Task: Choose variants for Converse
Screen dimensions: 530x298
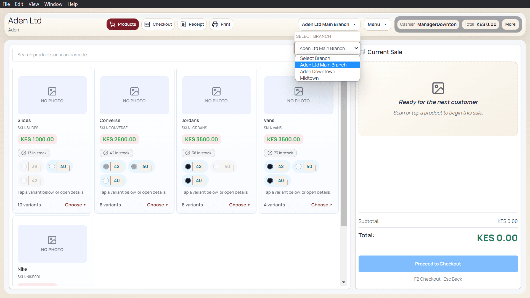Action: click(x=158, y=205)
